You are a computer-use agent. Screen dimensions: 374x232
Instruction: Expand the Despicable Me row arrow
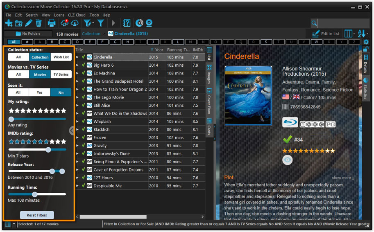pos(77,186)
